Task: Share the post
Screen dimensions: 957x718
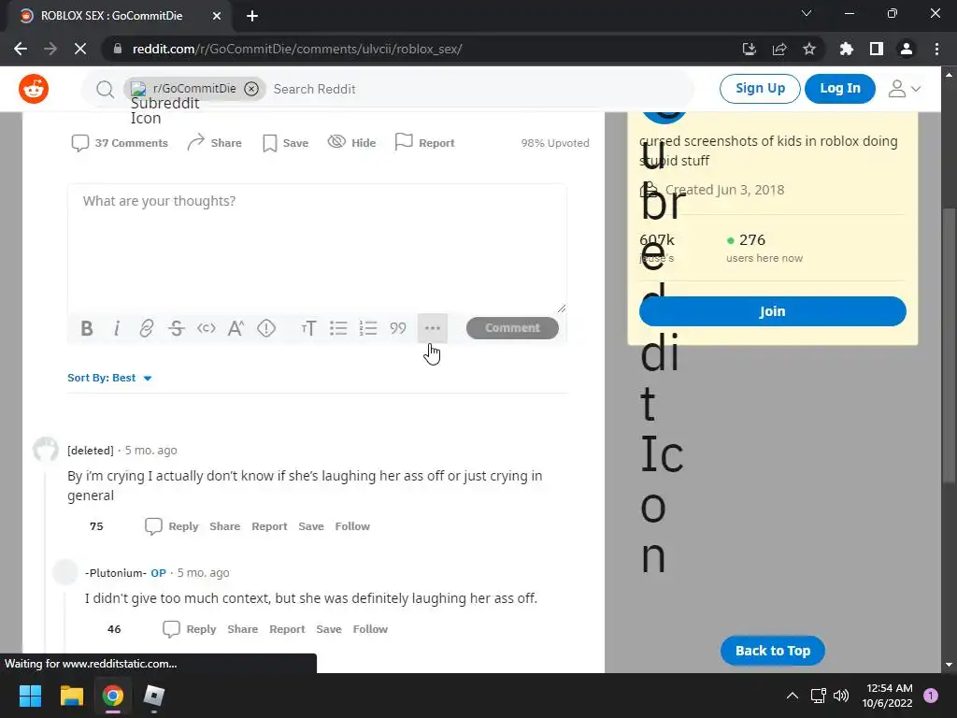Action: (x=214, y=143)
